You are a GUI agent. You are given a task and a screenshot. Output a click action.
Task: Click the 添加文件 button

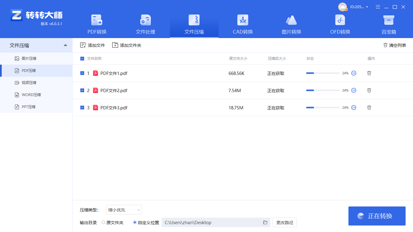93,45
